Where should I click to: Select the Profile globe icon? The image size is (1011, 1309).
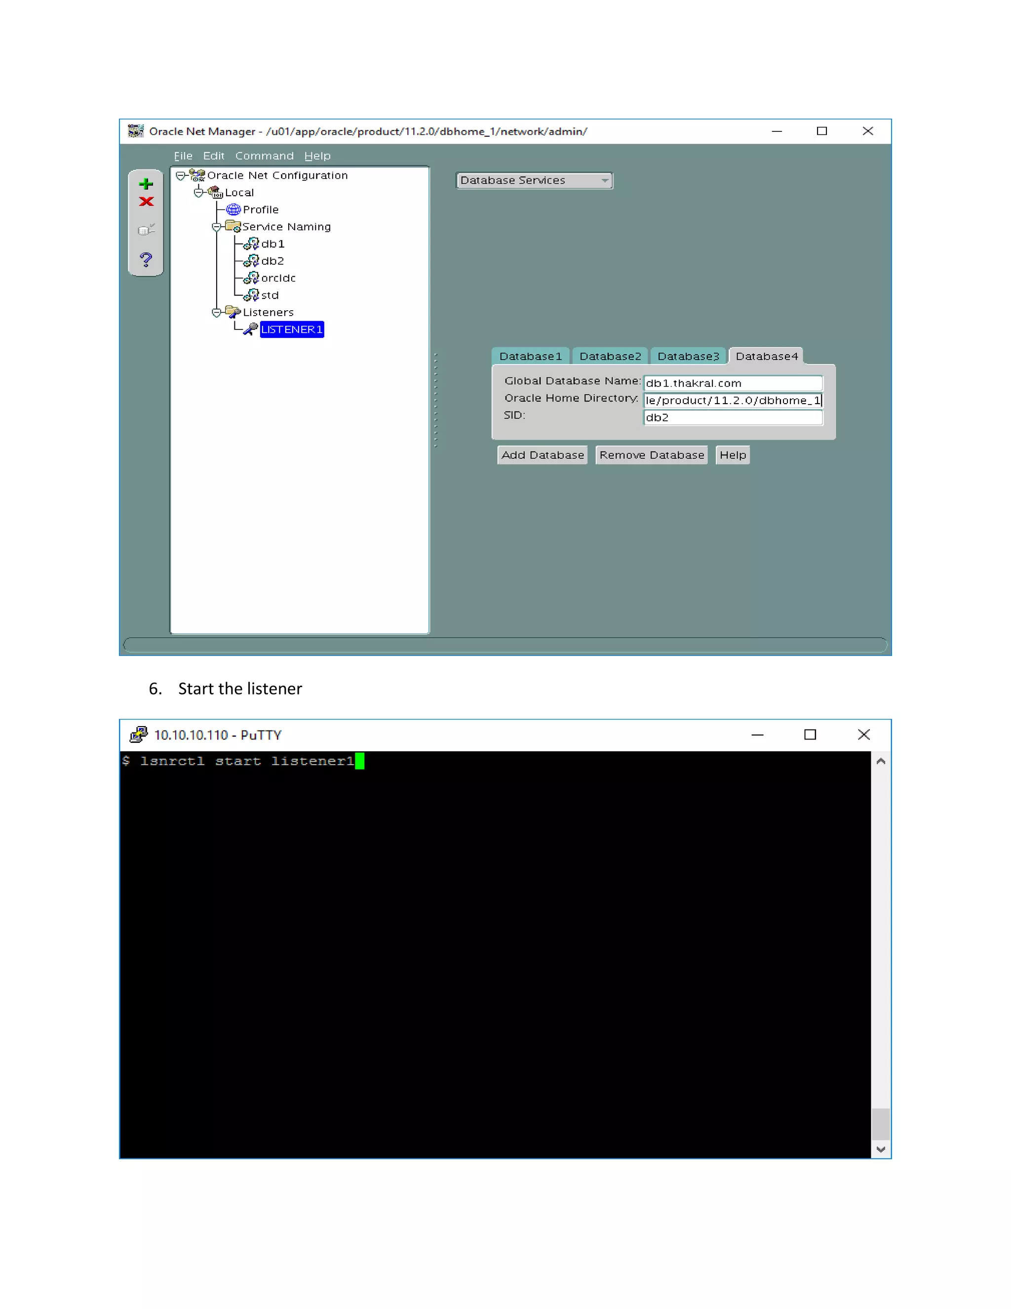(x=233, y=210)
